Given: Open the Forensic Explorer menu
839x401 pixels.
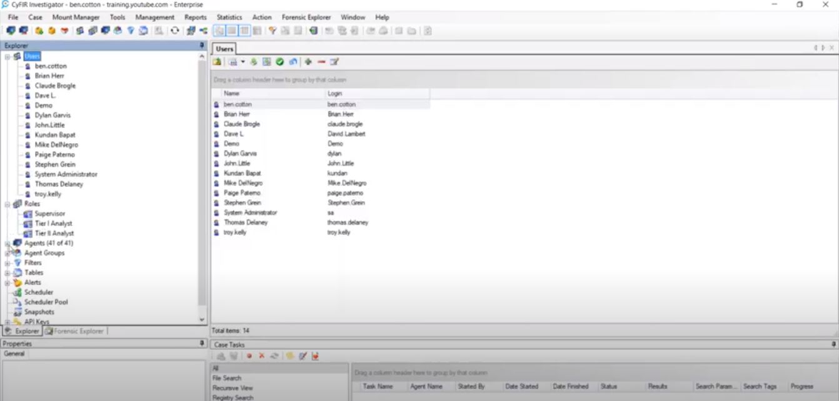Looking at the screenshot, I should point(306,17).
